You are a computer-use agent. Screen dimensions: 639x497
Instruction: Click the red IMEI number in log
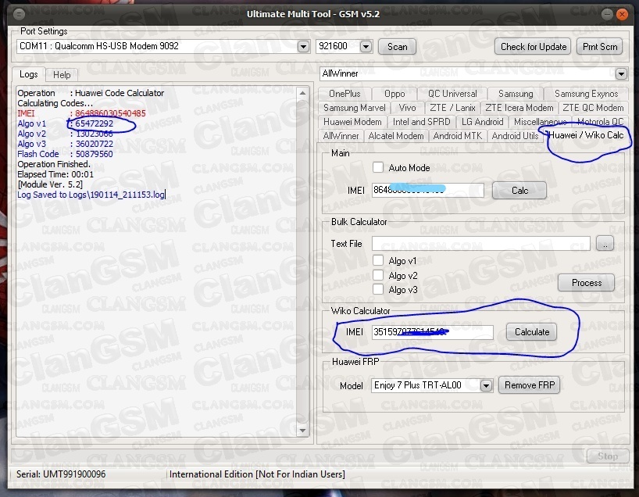coord(110,113)
